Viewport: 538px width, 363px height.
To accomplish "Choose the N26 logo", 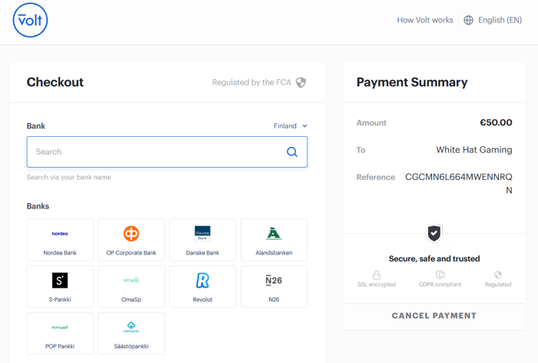I will [274, 280].
